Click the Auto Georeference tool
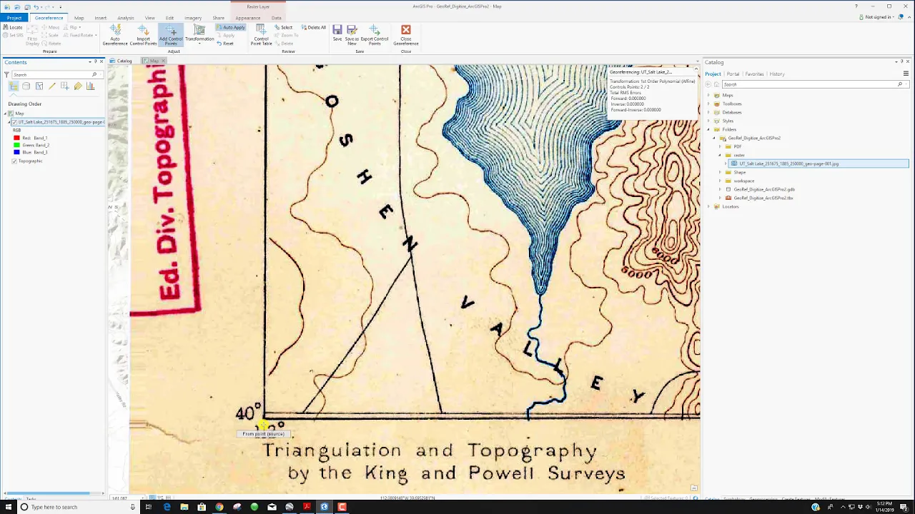 click(115, 34)
